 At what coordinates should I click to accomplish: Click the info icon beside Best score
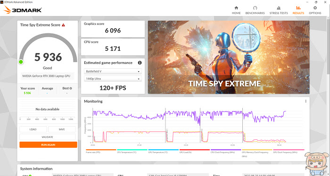point(71,88)
